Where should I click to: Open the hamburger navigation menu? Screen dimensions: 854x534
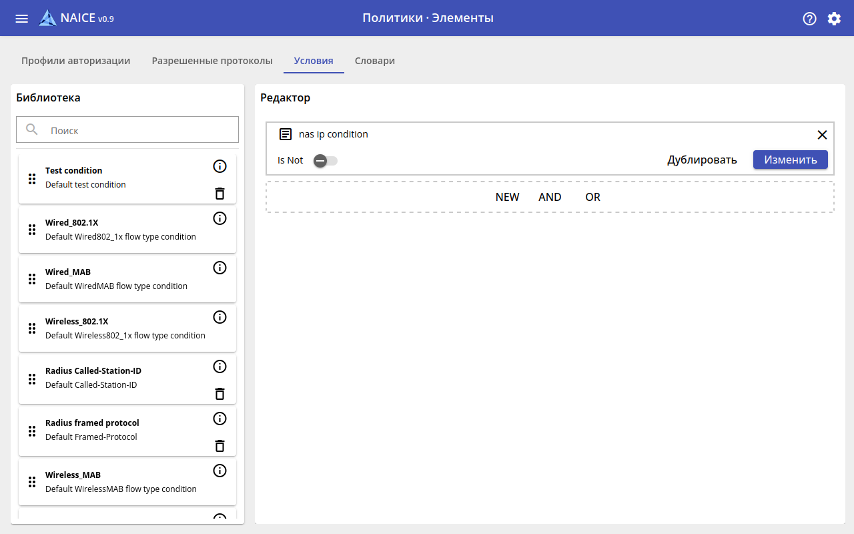(22, 19)
